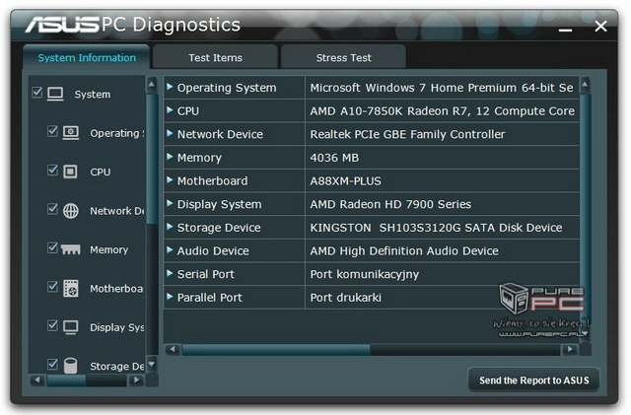The width and height of the screenshot is (631, 415).
Task: Toggle the CPU checkbox in sidebar
Action: coord(52,170)
